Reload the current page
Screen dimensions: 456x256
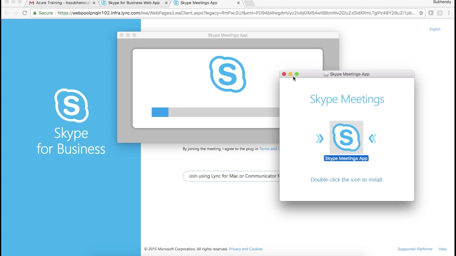(x=25, y=13)
